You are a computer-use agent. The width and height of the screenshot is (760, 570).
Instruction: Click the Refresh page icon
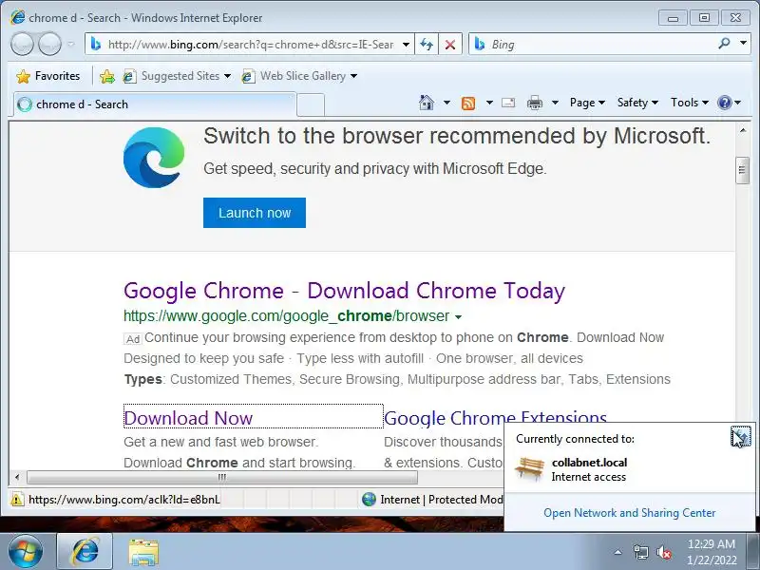pos(427,45)
